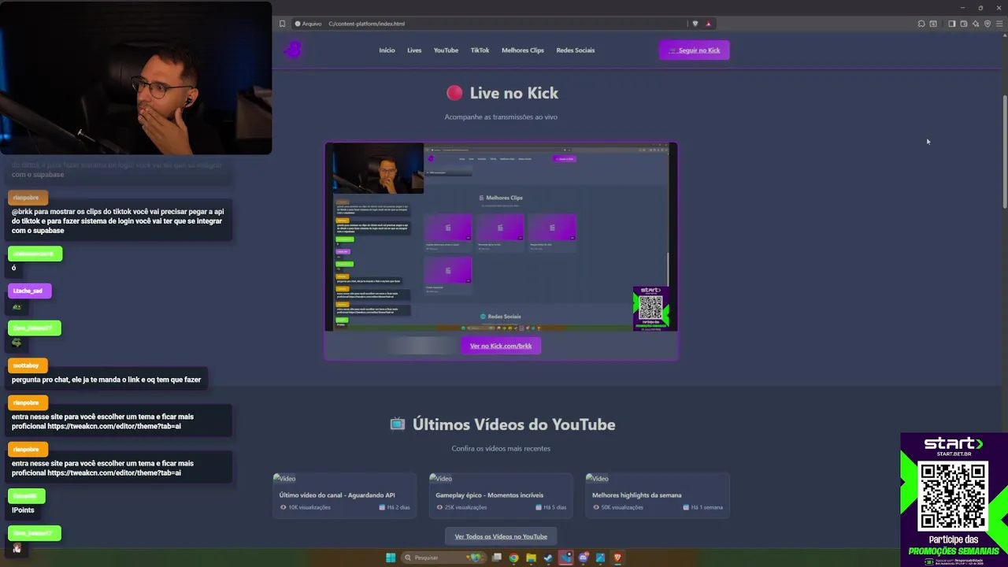This screenshot has width=1008, height=567.
Task: Click the Brave Rewards triangle icon
Action: click(x=708, y=24)
